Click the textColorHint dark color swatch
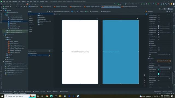 pyautogui.click(x=159, y=72)
